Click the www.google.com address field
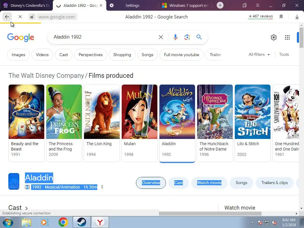Image resolution: width=304 pixels, height=228 pixels. (57, 17)
